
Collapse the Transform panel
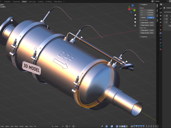point(140,5)
